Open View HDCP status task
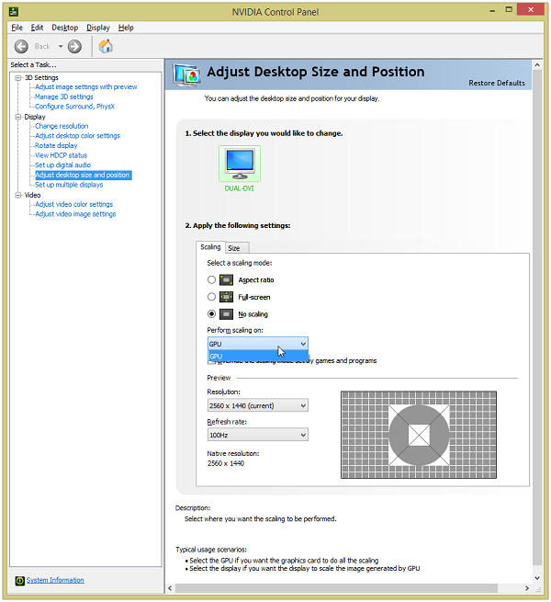This screenshot has height=602, width=551. pyautogui.click(x=61, y=155)
